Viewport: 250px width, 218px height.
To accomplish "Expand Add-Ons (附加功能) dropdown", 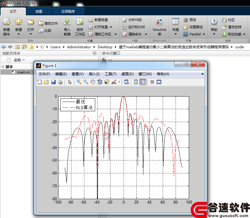I will pyautogui.click(x=244, y=34).
